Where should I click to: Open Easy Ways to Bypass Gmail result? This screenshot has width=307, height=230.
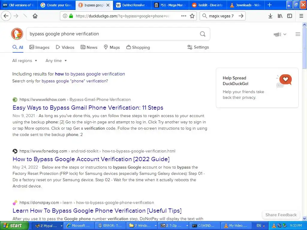pyautogui.click(x=88, y=108)
